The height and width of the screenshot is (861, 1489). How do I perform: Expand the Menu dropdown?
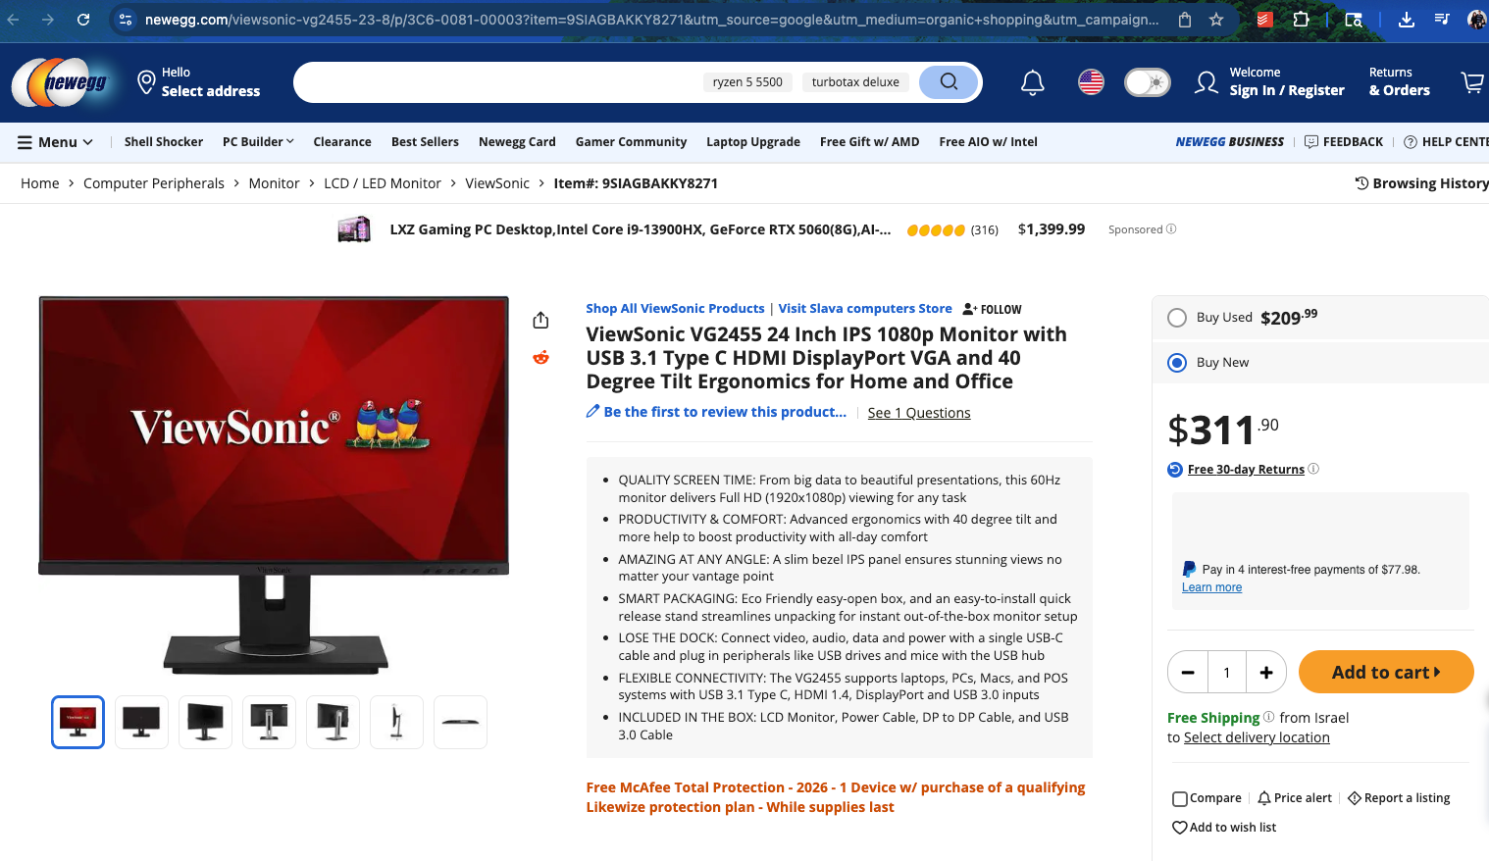click(55, 142)
